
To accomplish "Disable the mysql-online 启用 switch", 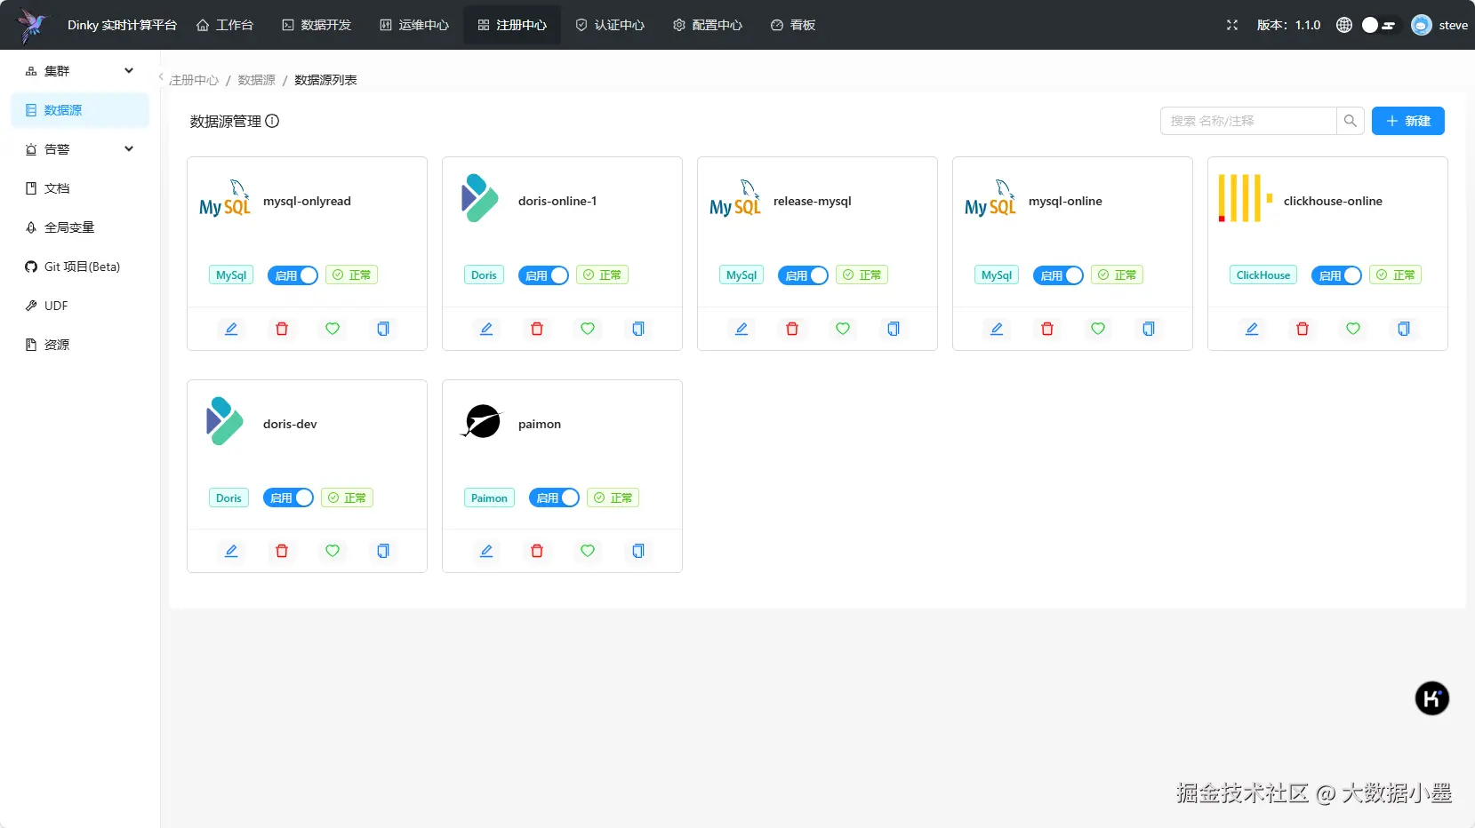I will click(1058, 275).
